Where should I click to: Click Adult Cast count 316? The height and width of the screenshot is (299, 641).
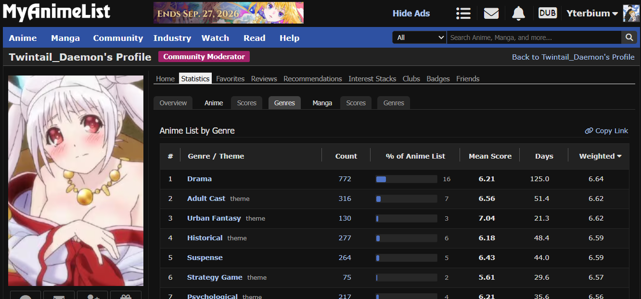click(345, 198)
